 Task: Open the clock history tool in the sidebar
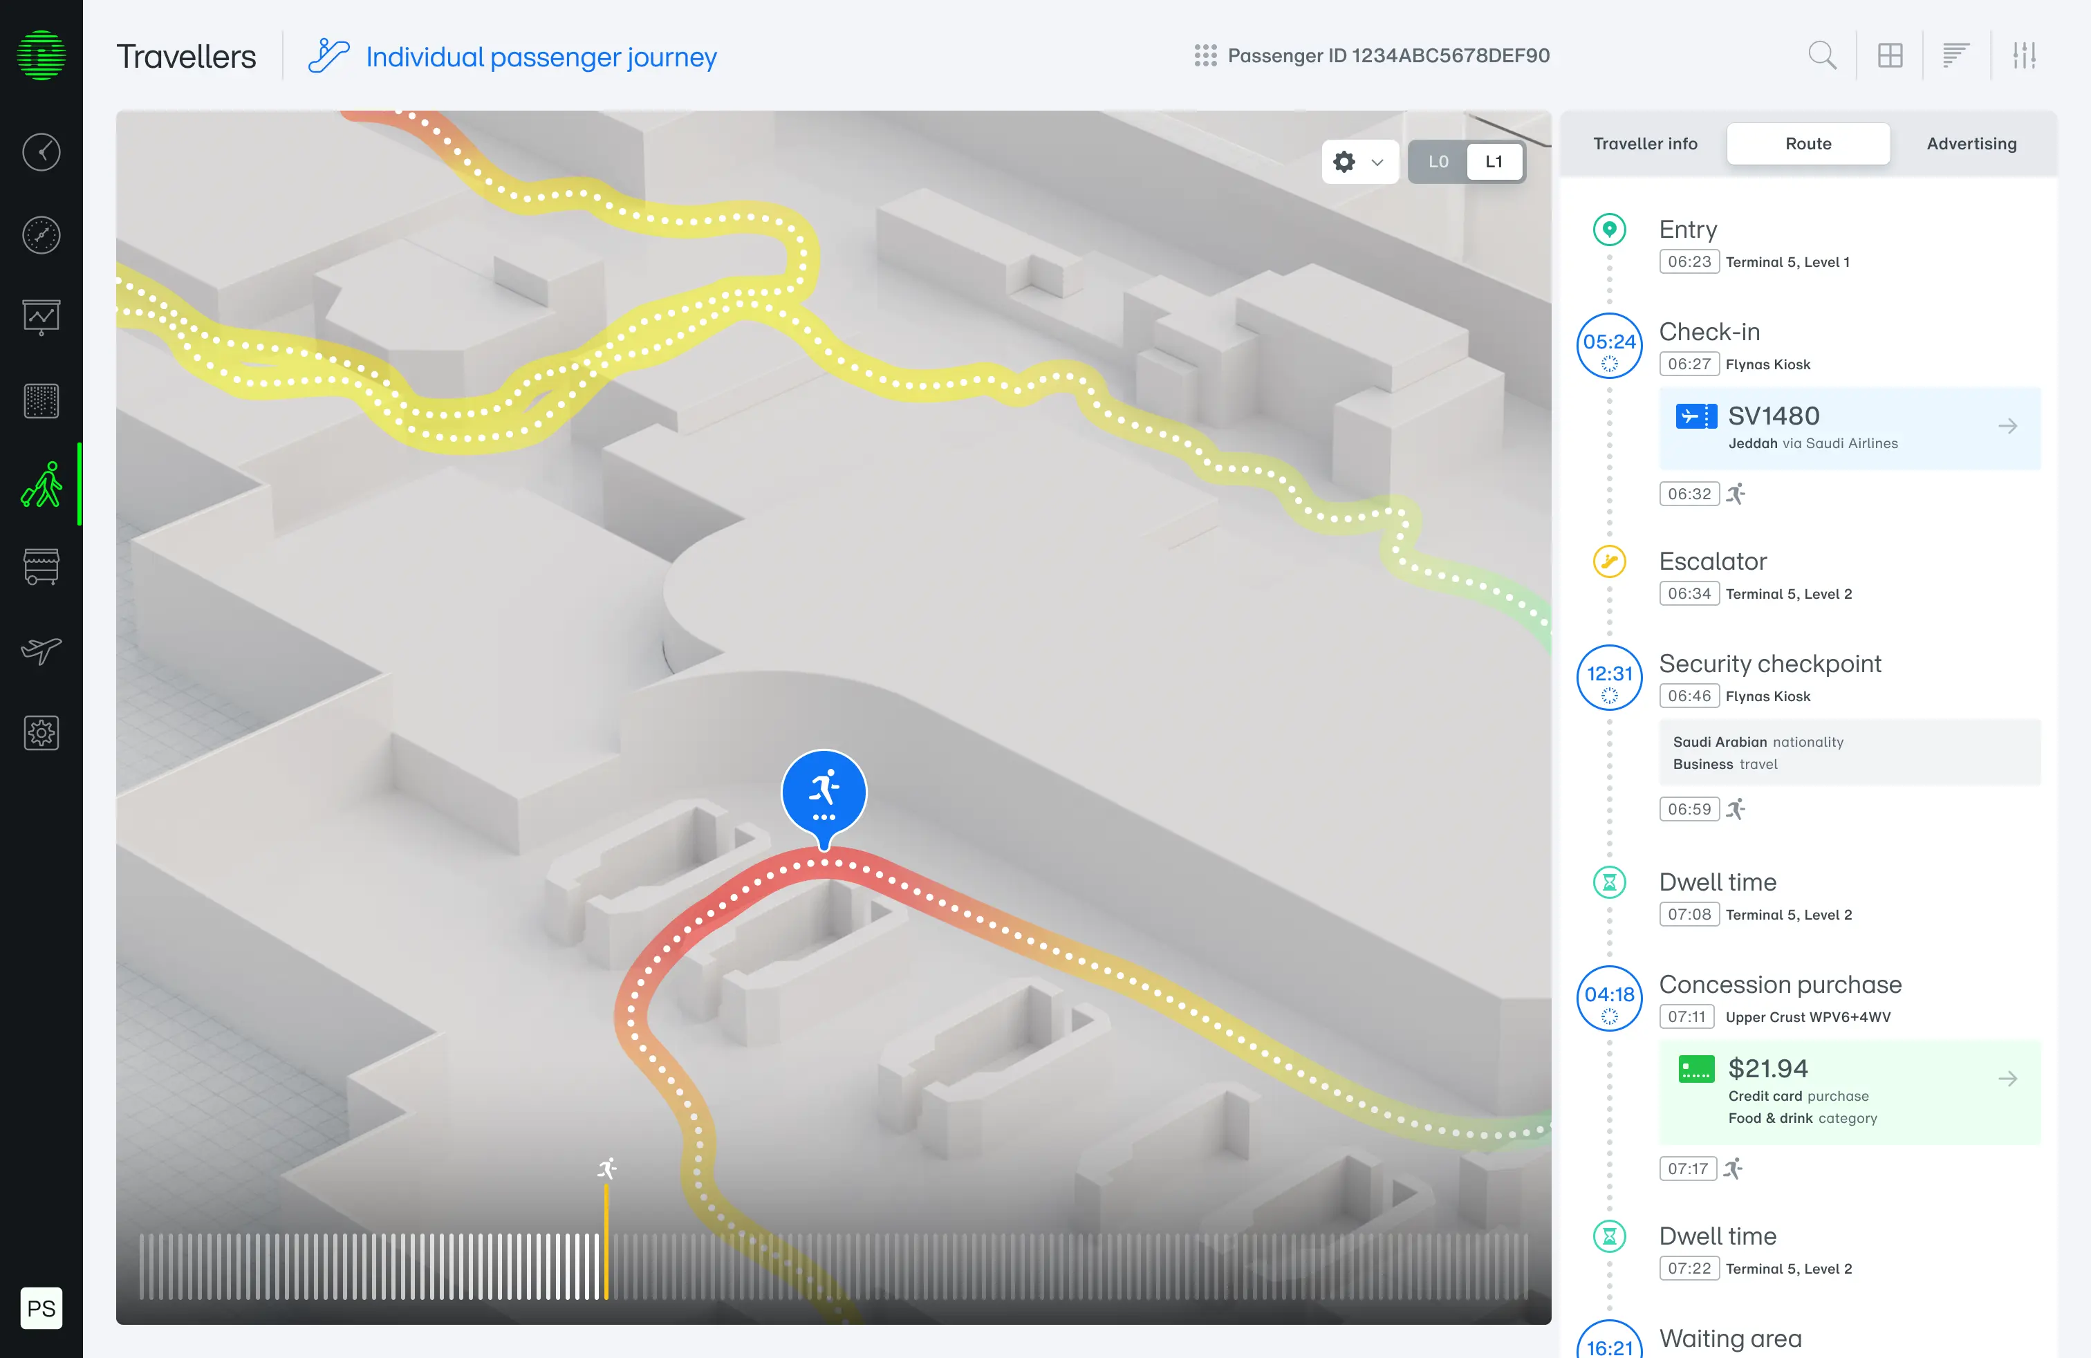coord(40,152)
